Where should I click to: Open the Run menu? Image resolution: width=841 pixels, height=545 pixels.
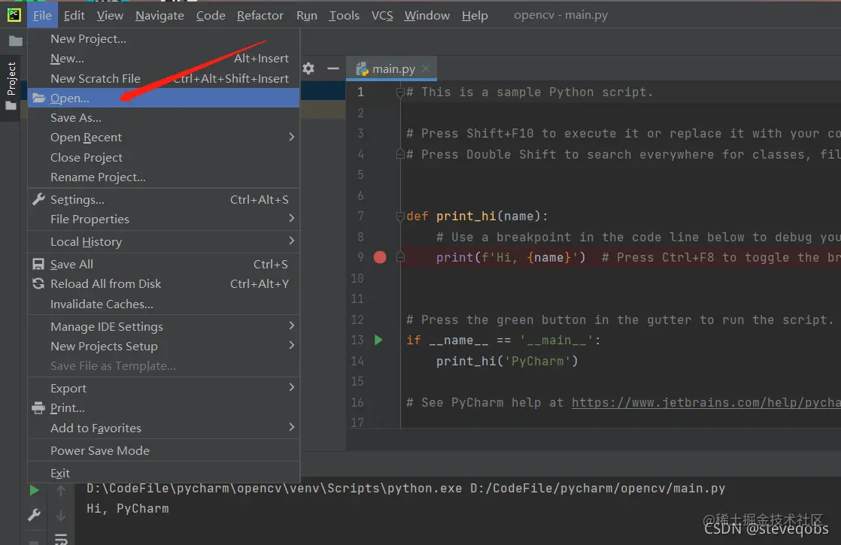(307, 15)
